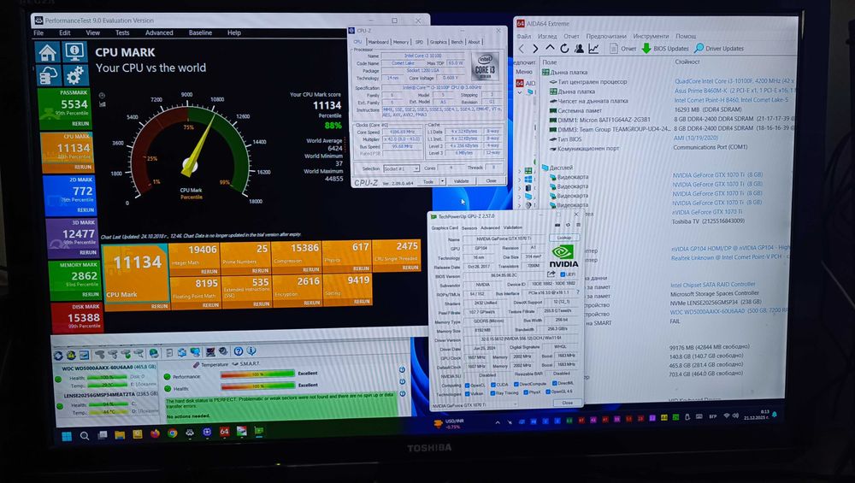Toggle the Ray Tracing checkbox in GPU-Z

point(492,393)
